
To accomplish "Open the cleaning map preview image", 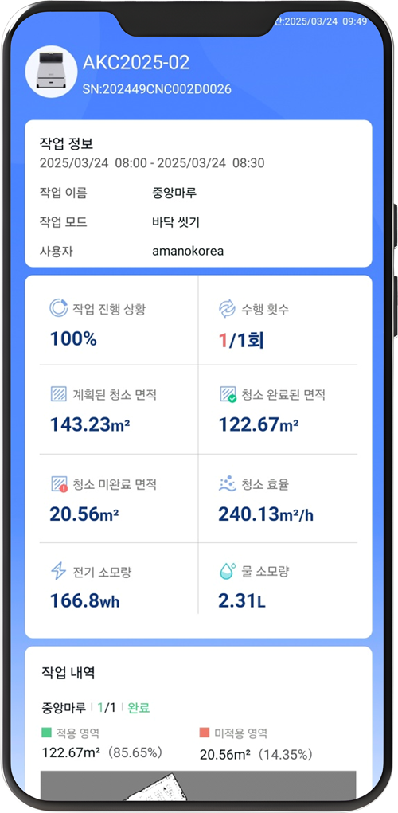I will (x=198, y=785).
